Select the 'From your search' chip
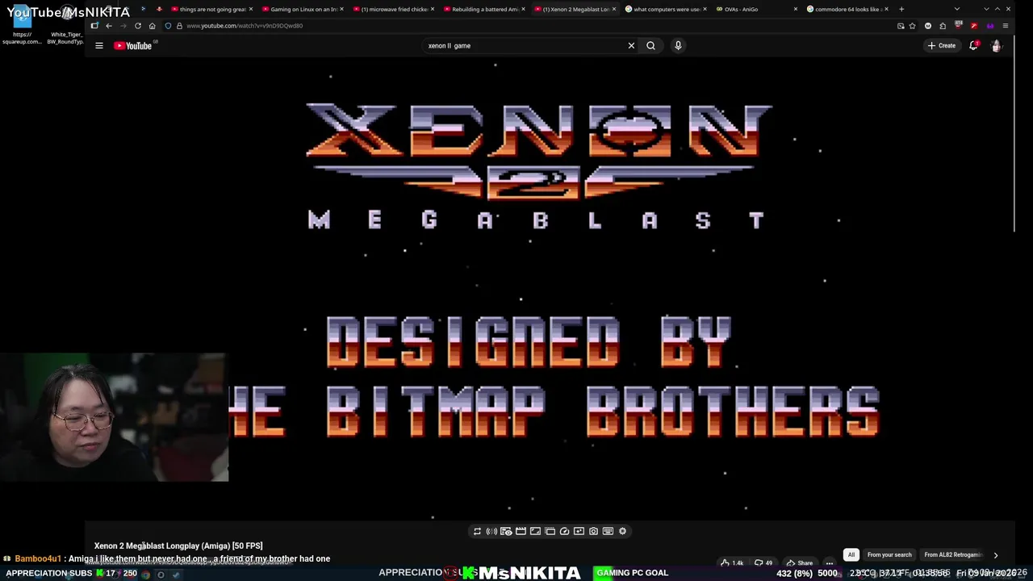 point(889,555)
